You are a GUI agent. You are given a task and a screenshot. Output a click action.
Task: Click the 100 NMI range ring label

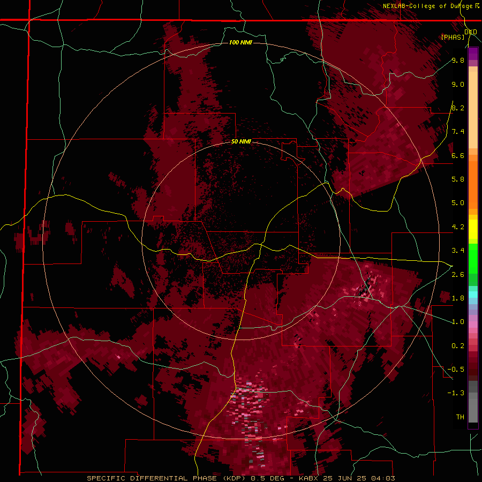click(x=240, y=42)
